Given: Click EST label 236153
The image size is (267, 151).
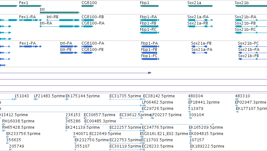Looking at the screenshot, I should 73,115.
